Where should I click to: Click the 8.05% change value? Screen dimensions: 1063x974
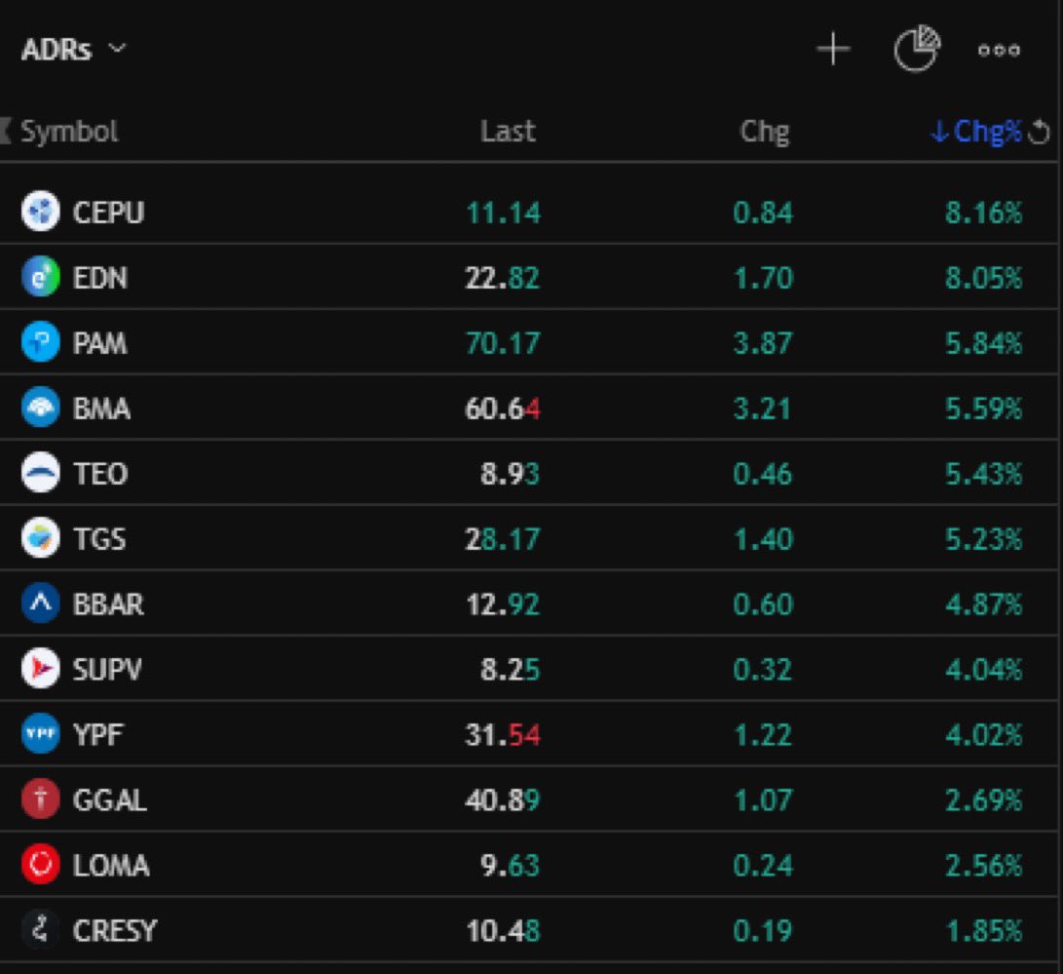[x=984, y=278]
